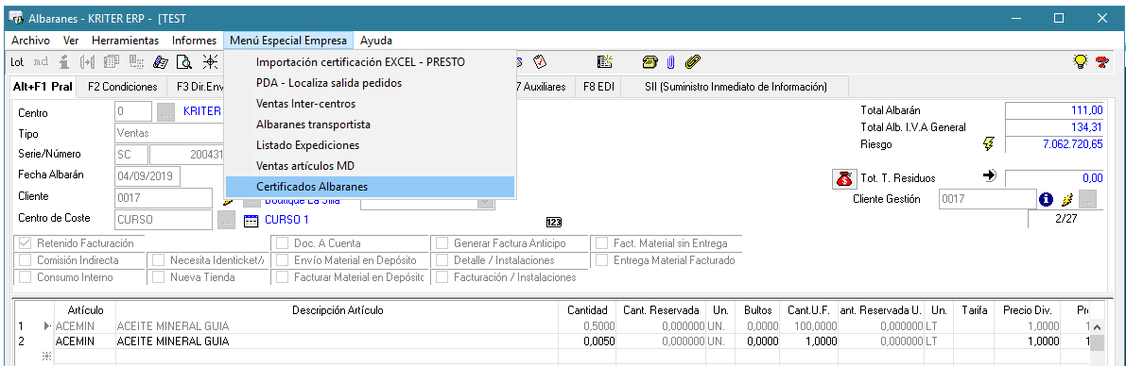Toggle the Retenido Facturación checkbox
Screen dimensions: 1126x366
point(26,243)
